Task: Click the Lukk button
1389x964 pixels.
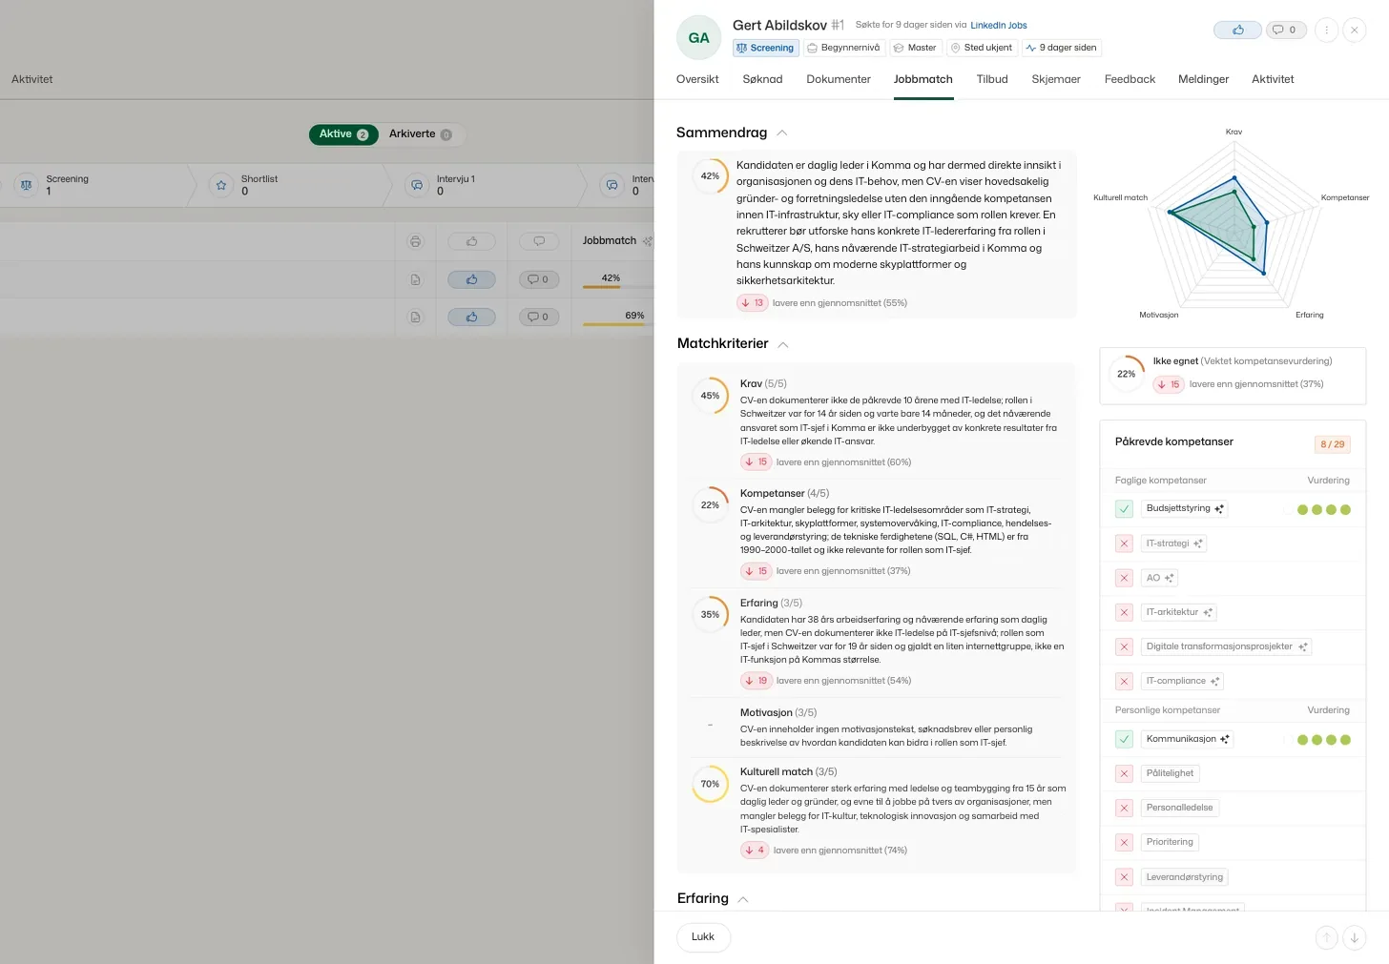Action: [703, 937]
